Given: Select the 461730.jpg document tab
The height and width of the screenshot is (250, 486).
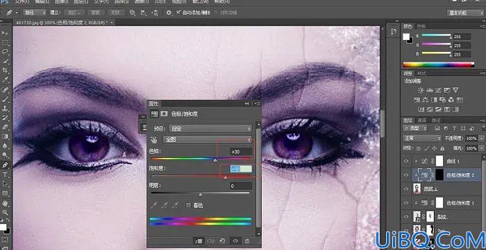Looking at the screenshot, I should click(64, 22).
